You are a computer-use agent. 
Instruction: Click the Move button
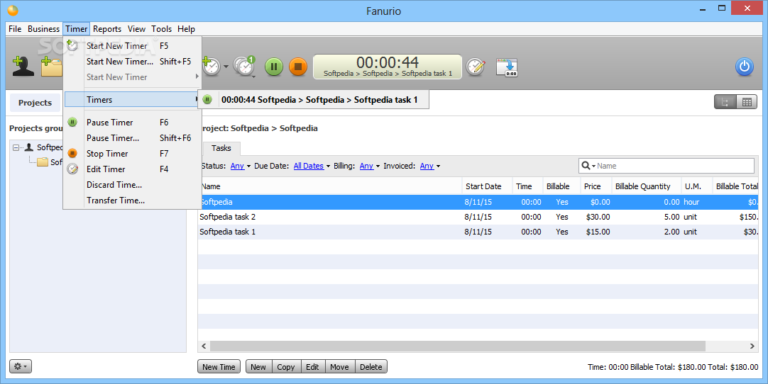tap(339, 367)
